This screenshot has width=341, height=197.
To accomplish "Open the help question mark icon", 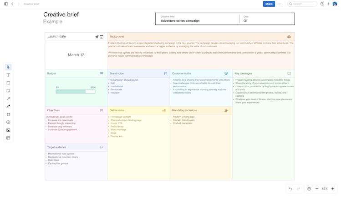I will click(322, 4).
